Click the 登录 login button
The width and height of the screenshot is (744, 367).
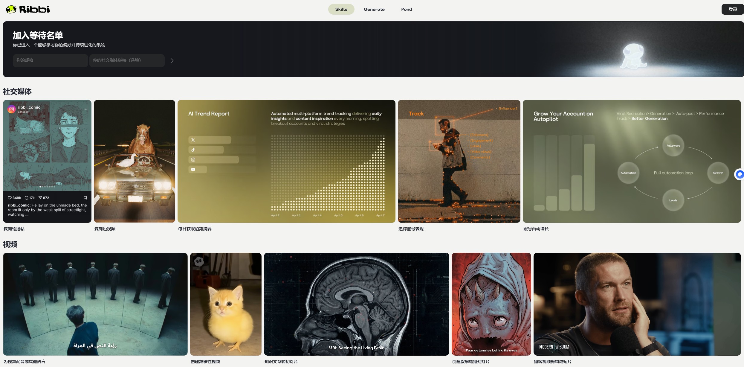coord(732,9)
